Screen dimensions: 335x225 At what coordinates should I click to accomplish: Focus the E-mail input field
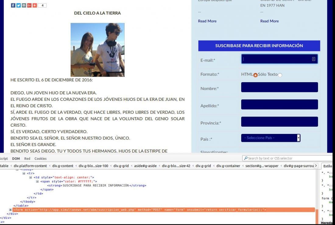pos(280,59)
